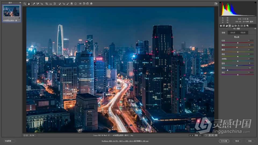Viewport: 258px width, 145px height.
Task: Open the Camera Calibration panel icon
Action: [242, 26]
